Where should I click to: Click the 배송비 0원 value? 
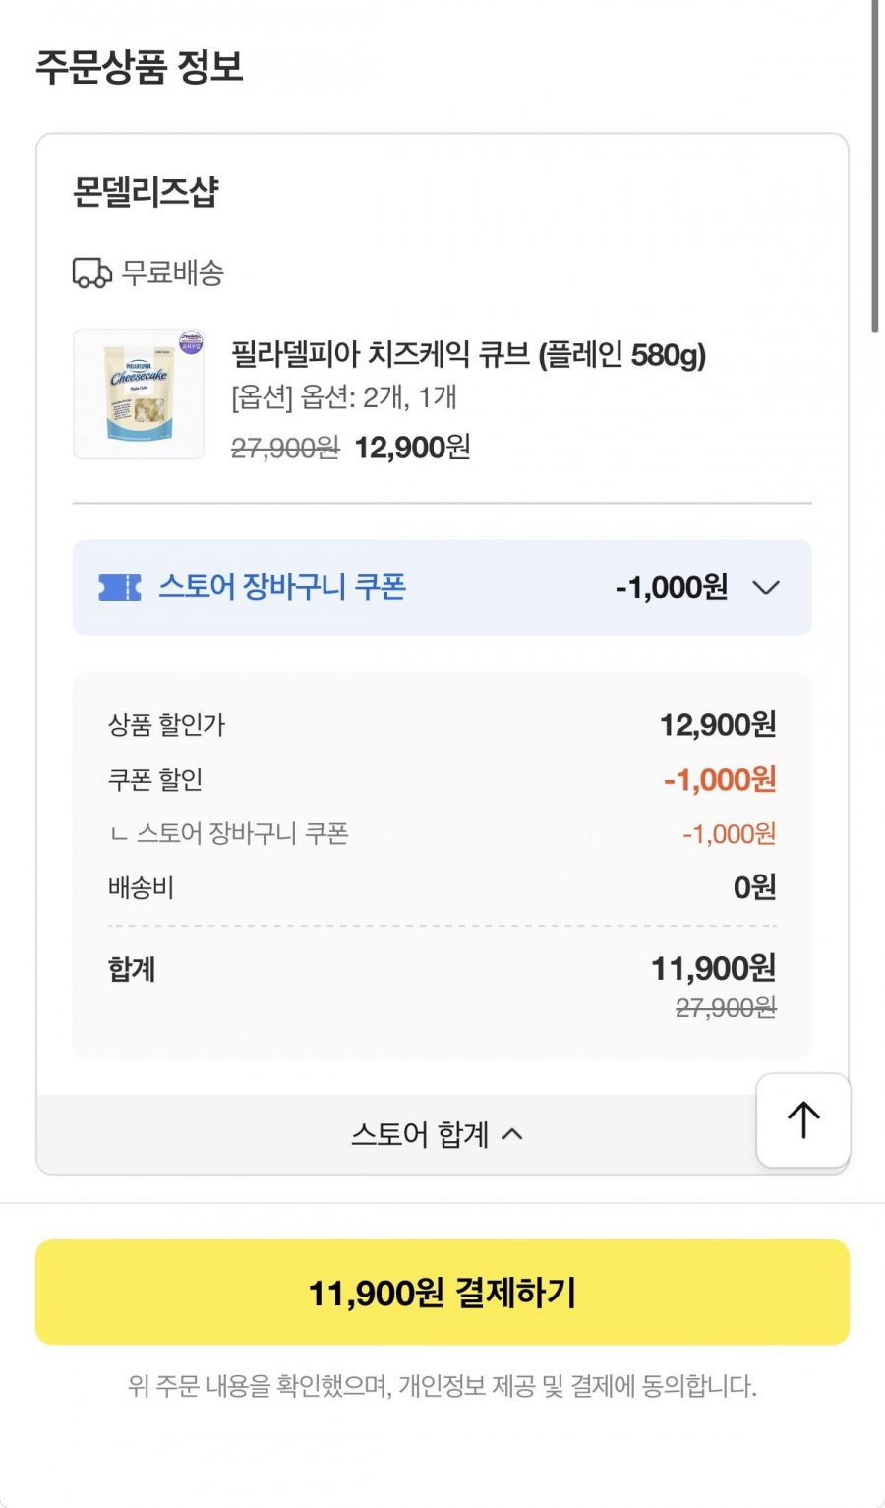point(754,887)
